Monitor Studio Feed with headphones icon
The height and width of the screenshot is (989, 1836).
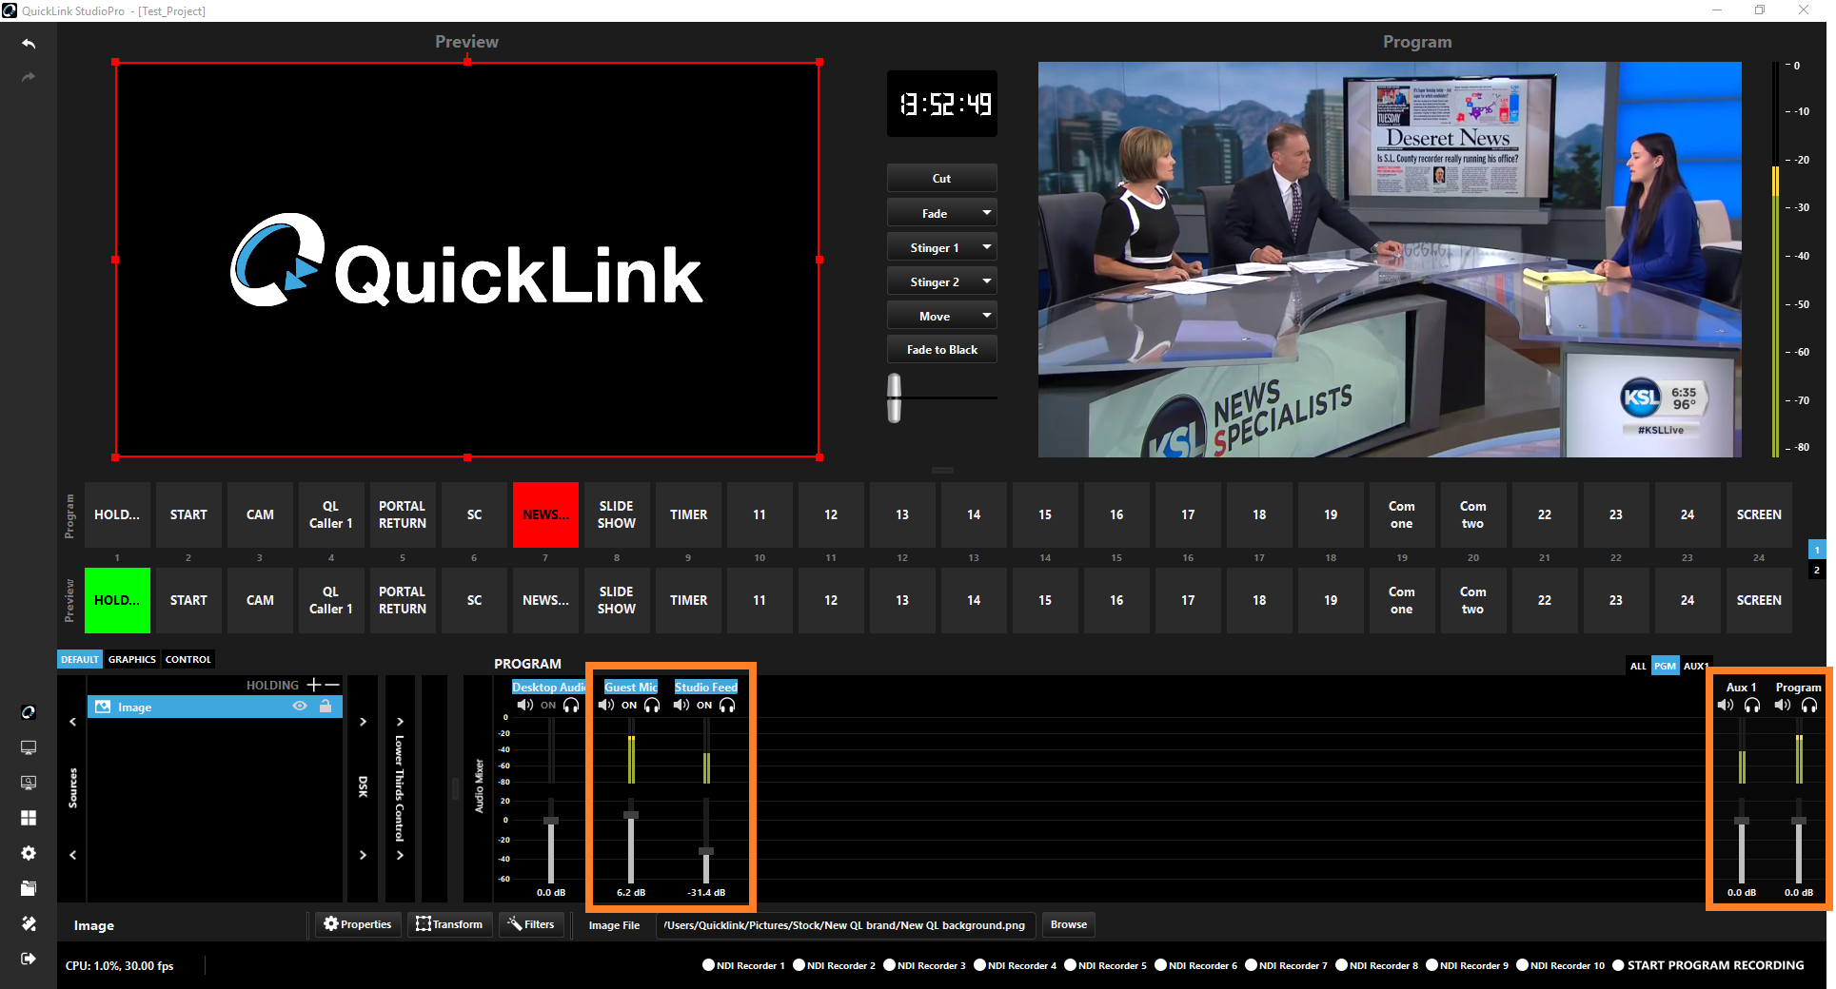coord(727,706)
